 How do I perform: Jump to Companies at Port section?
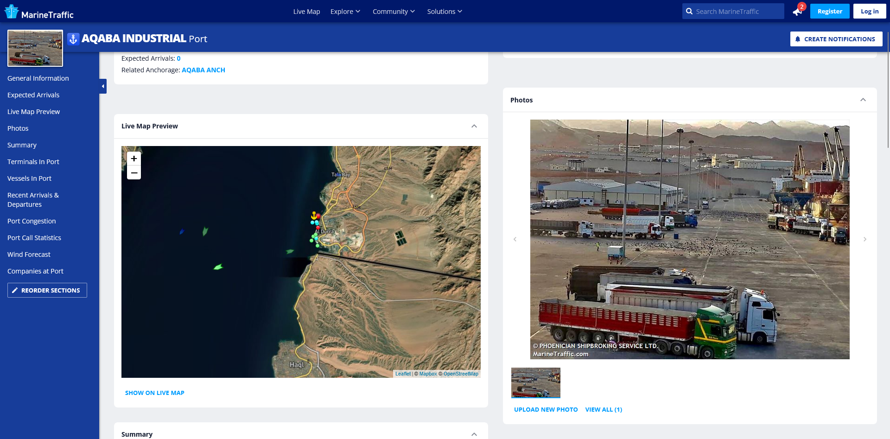pos(35,271)
